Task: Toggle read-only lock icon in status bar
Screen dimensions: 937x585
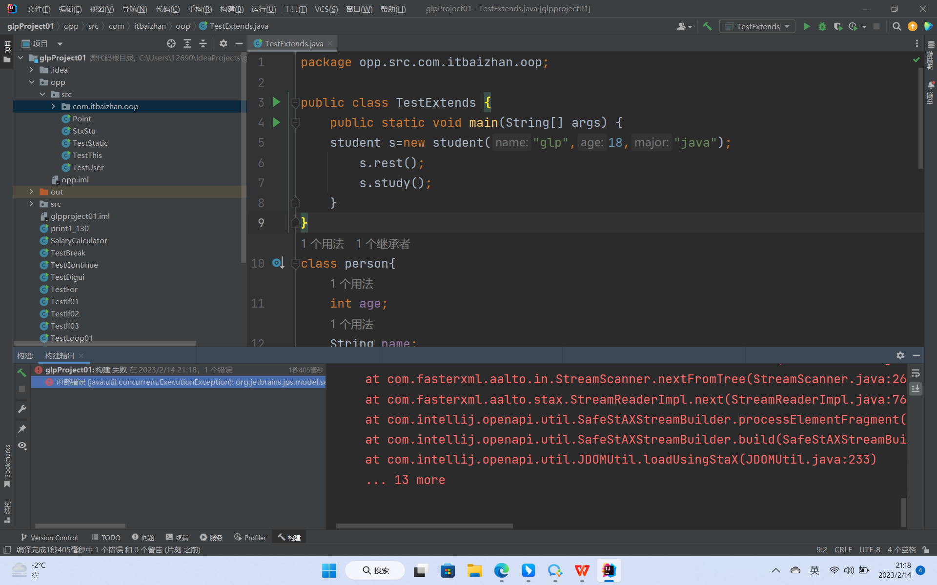Action: [x=926, y=549]
